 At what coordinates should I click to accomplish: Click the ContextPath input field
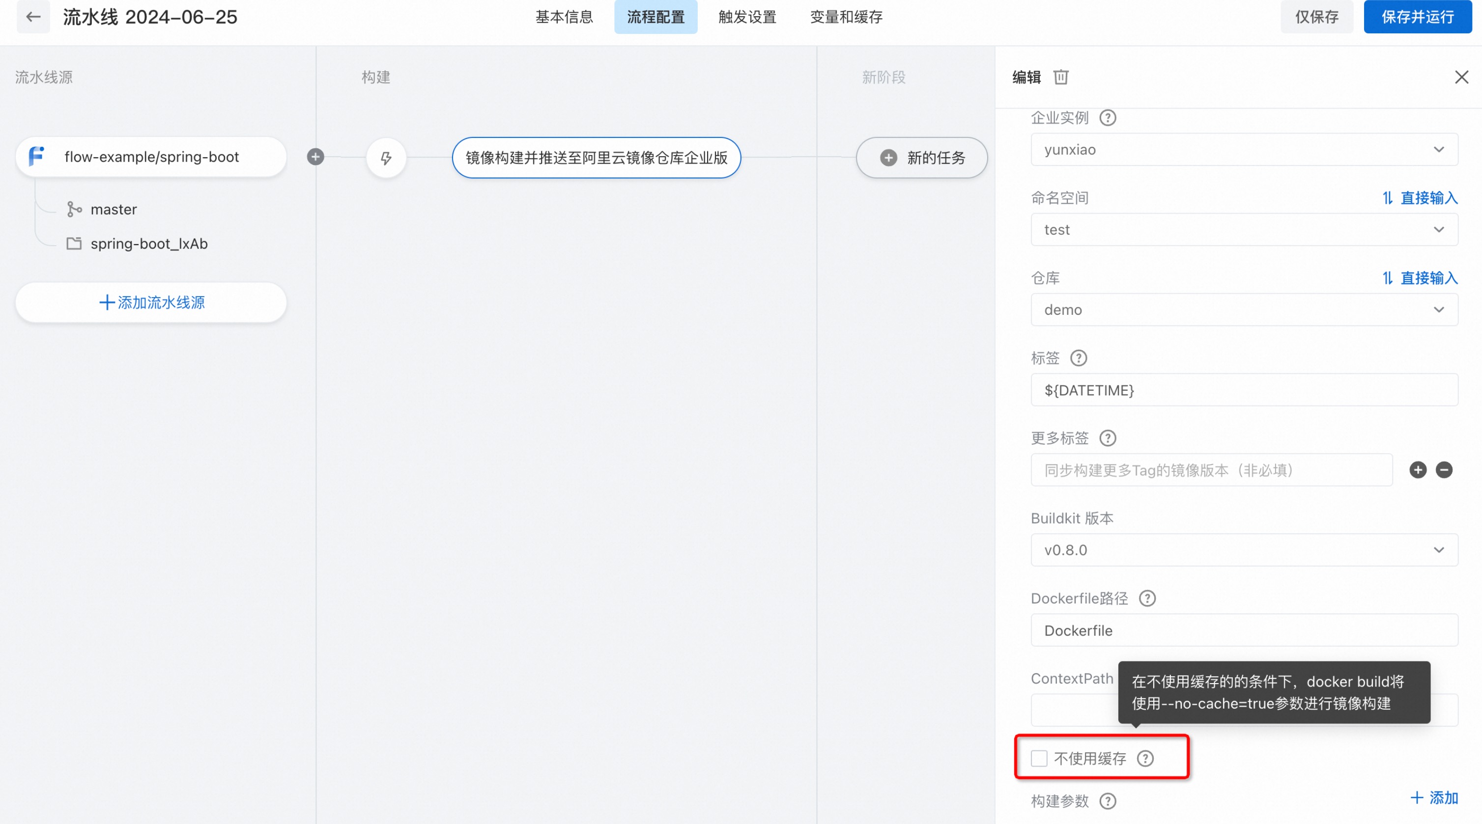coord(1244,710)
